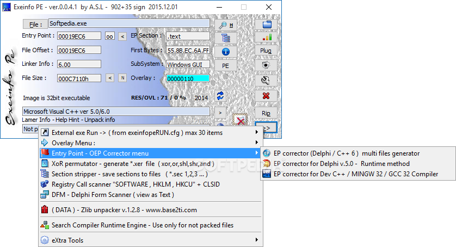Click the < button next to Entry Point
Screen dimensions: 456x247
tap(122, 36)
